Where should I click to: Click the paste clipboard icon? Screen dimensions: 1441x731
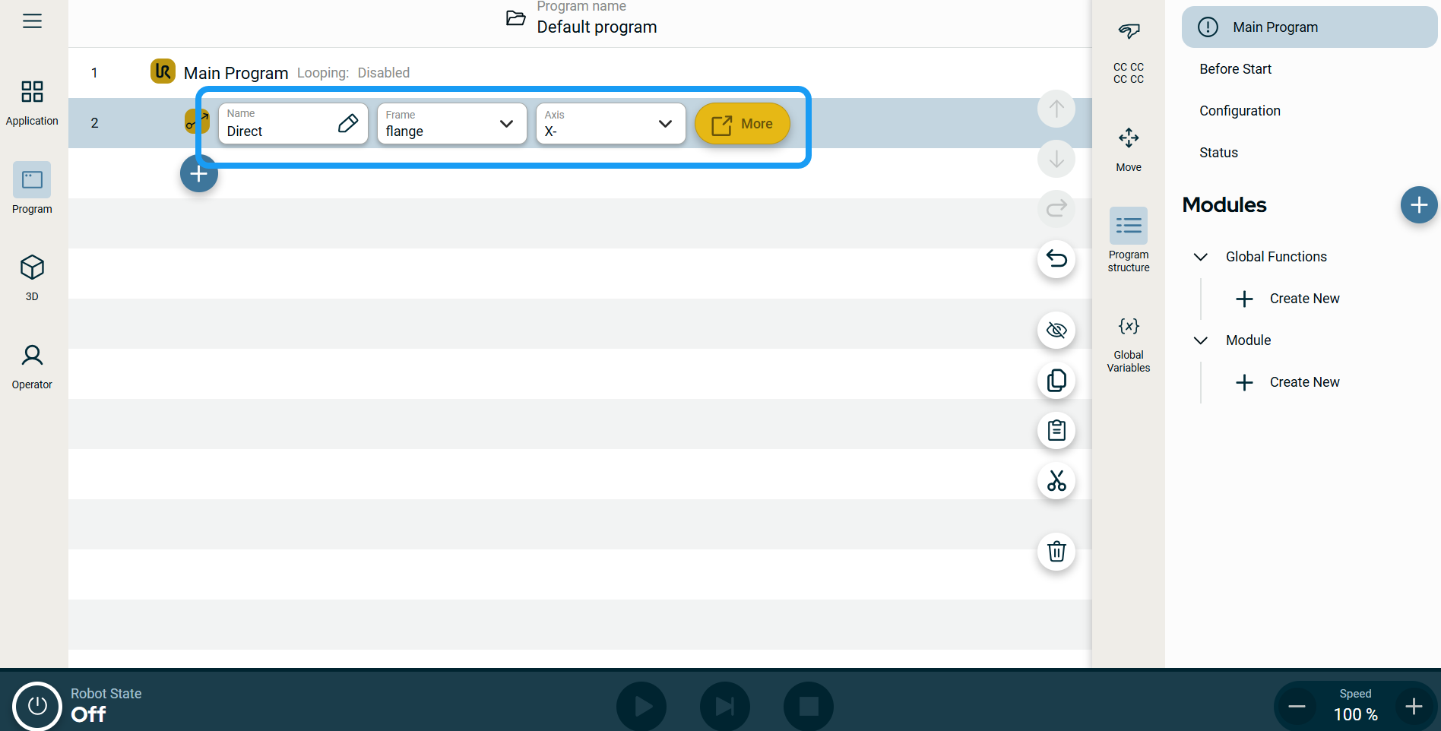1056,431
